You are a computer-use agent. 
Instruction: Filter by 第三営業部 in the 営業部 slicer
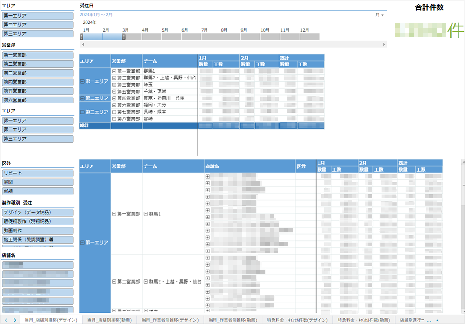click(38, 73)
